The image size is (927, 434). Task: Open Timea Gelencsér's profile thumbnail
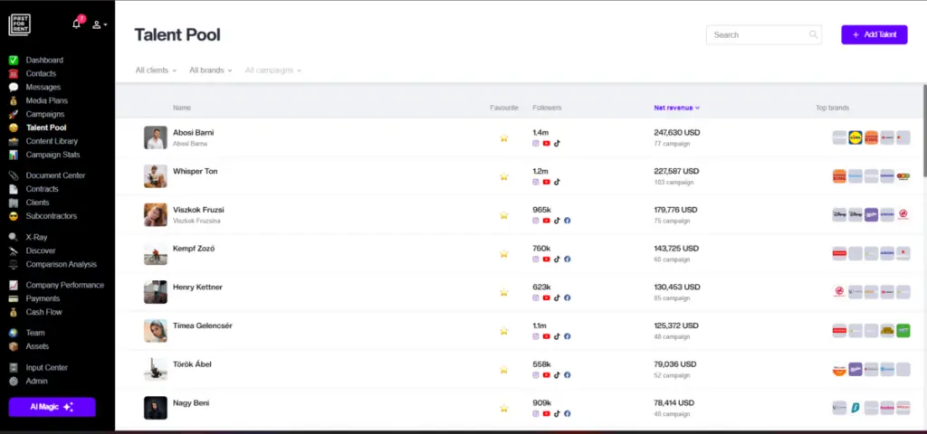tap(155, 331)
